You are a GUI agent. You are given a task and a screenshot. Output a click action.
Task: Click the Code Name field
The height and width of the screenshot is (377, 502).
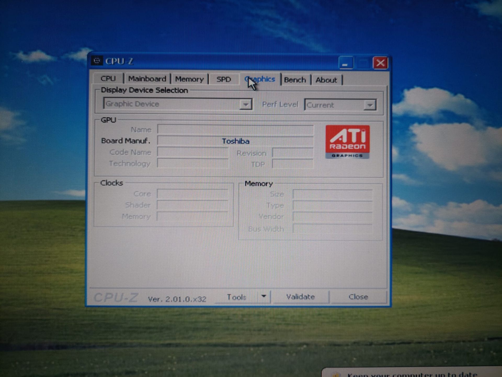coord(193,152)
